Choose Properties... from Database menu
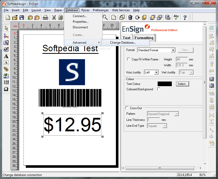Image resolution: width=218 pixels, height=179 pixels. (80, 22)
